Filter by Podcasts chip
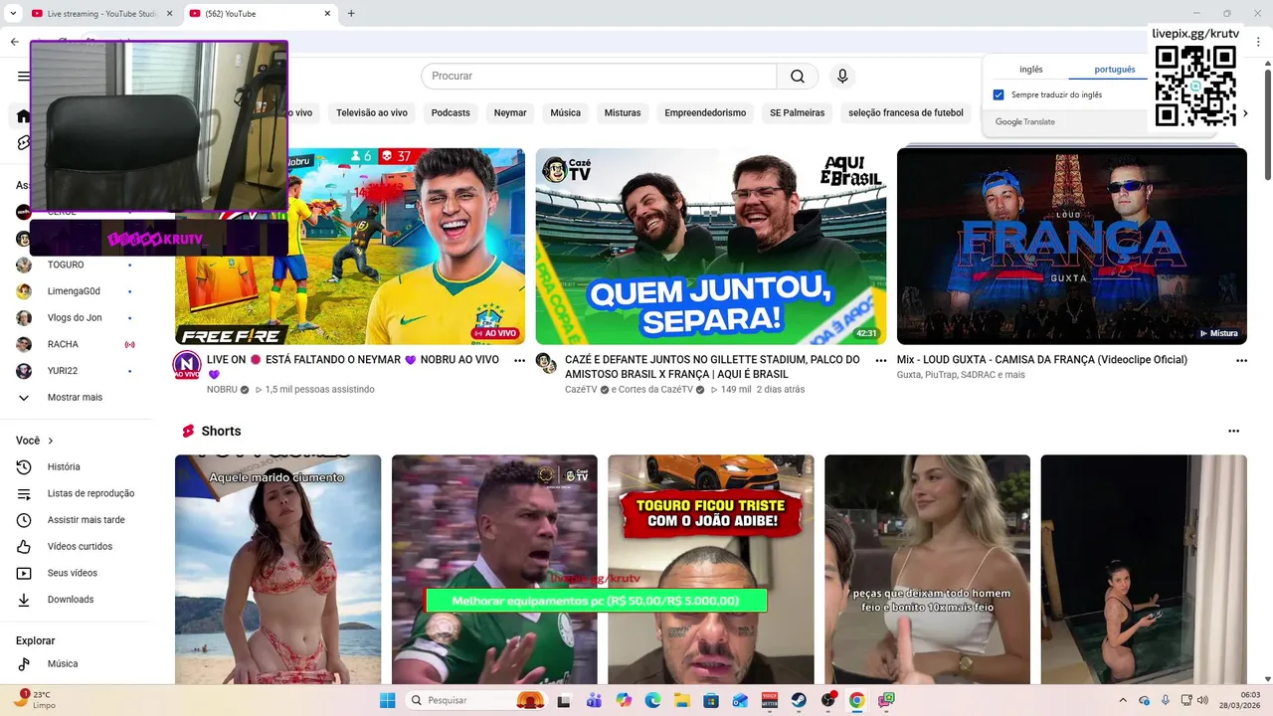This screenshot has height=716, width=1273. point(451,113)
